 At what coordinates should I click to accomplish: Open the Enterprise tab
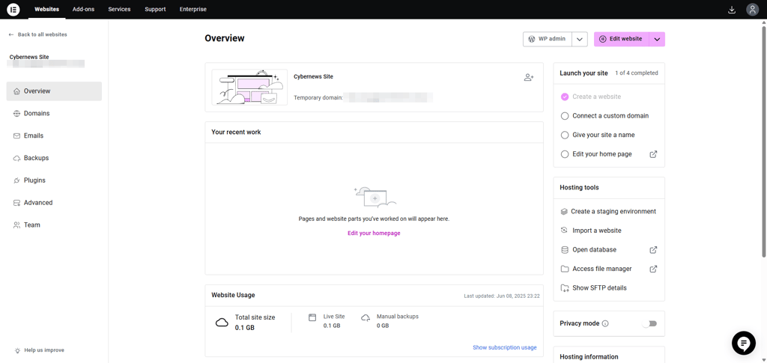[192, 9]
